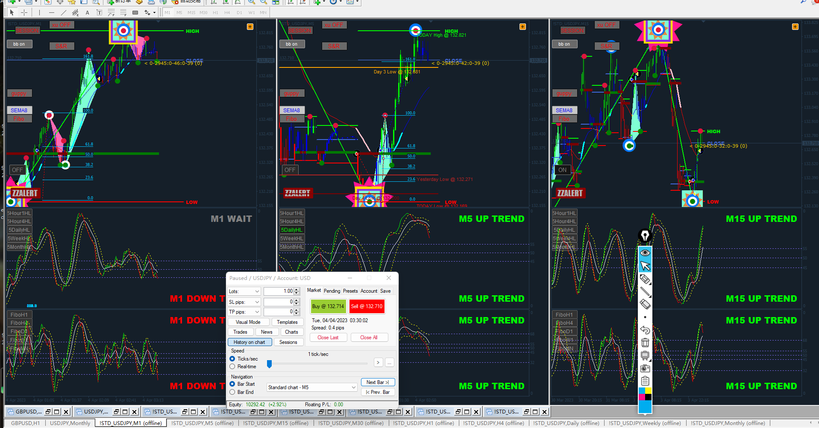Viewport: 819px width, 428px height.
Task: Toggle 'guppy' button on M5 chart
Action: pos(291,93)
